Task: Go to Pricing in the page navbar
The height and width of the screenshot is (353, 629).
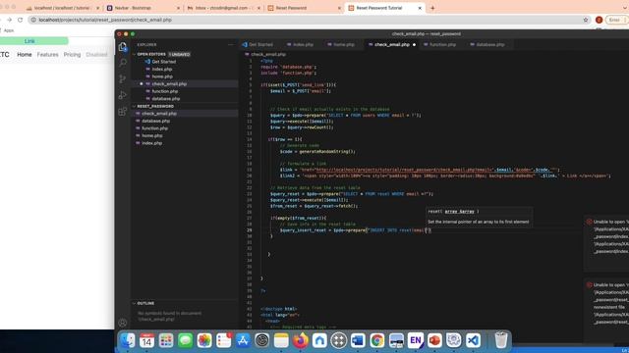Action: click(72, 55)
